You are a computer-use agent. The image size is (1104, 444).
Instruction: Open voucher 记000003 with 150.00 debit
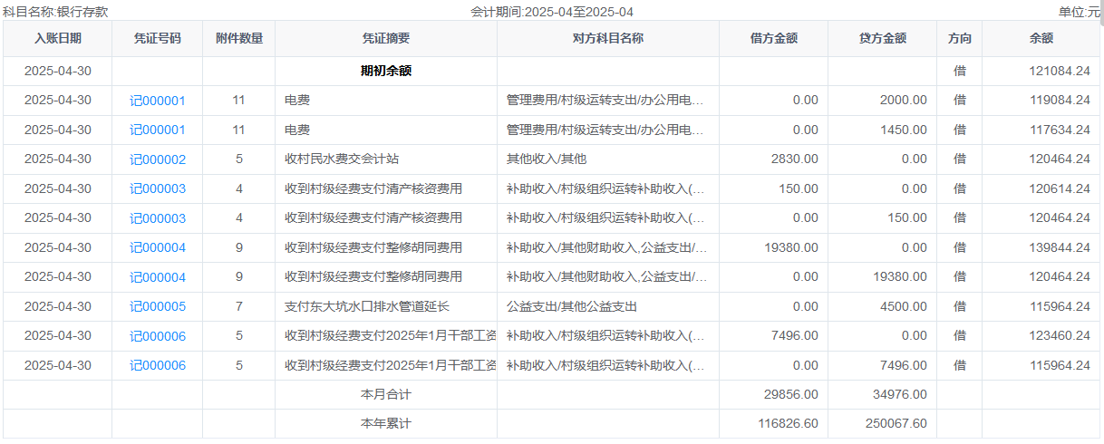pyautogui.click(x=157, y=189)
